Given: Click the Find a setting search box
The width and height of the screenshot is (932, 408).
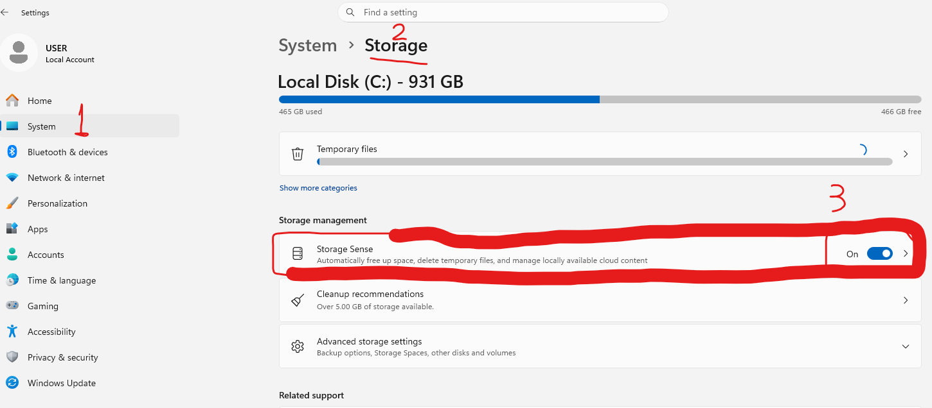Looking at the screenshot, I should coord(503,12).
